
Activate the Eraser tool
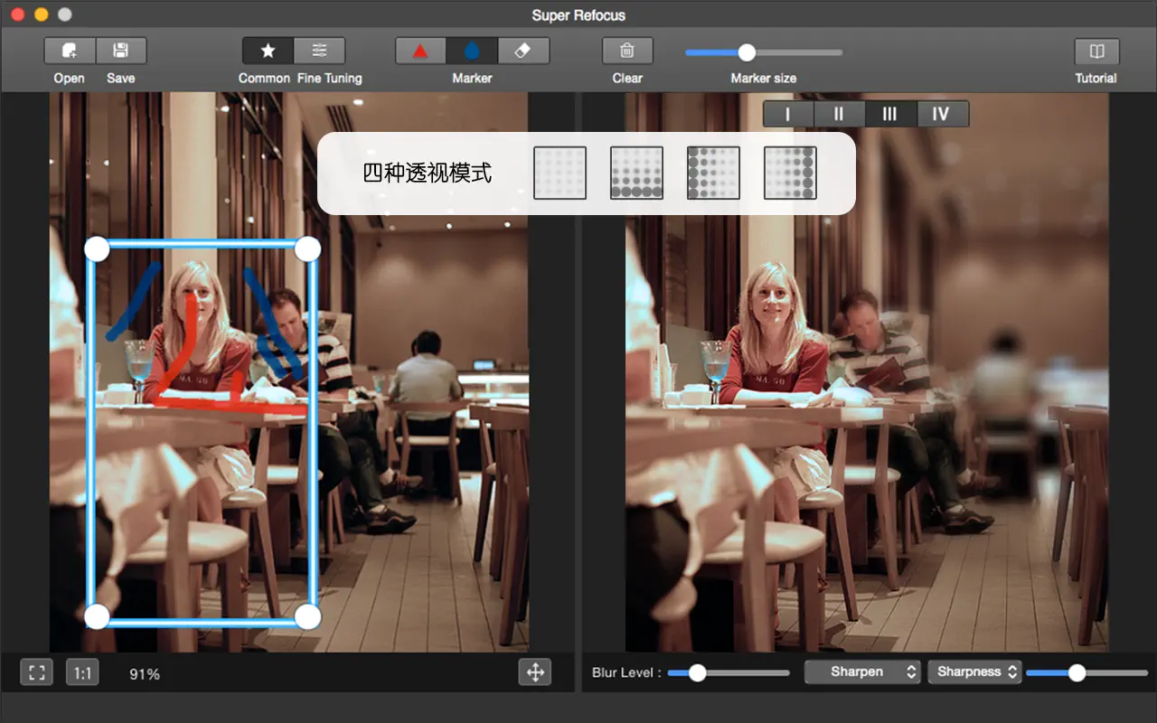524,51
